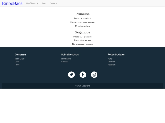165x123 pixels.
Task: Click the Sobre Nosotros footer heading
Action: (70, 55)
